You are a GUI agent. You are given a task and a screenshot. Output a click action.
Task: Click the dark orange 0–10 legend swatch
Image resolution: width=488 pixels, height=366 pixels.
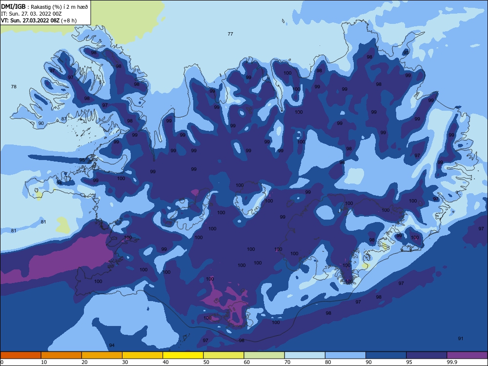coord(20,355)
